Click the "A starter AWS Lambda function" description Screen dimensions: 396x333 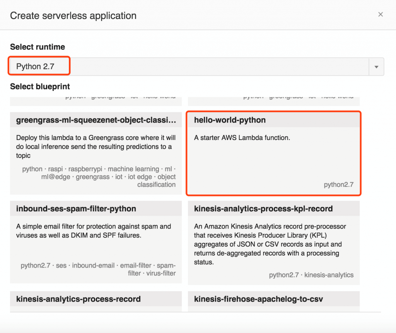point(242,138)
